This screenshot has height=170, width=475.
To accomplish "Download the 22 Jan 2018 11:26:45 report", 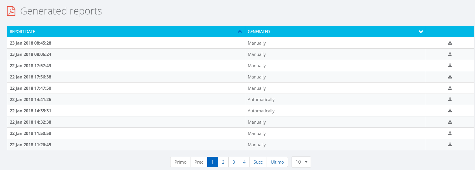I will [x=450, y=145].
